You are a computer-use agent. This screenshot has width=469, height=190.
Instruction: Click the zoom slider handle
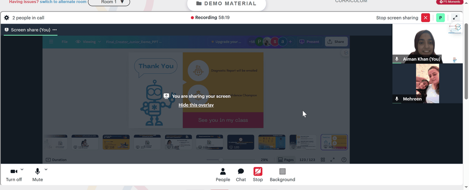pos(221,160)
